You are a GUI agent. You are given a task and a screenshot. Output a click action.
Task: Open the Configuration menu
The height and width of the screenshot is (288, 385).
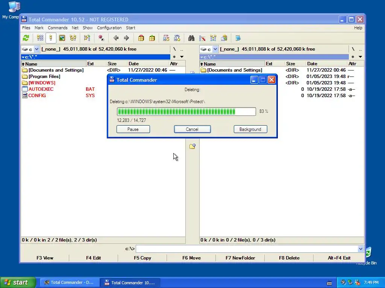109,28
